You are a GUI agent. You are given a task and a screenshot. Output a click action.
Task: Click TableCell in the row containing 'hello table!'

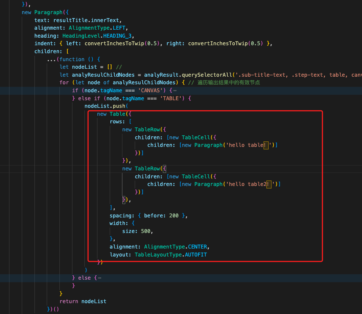196,137
